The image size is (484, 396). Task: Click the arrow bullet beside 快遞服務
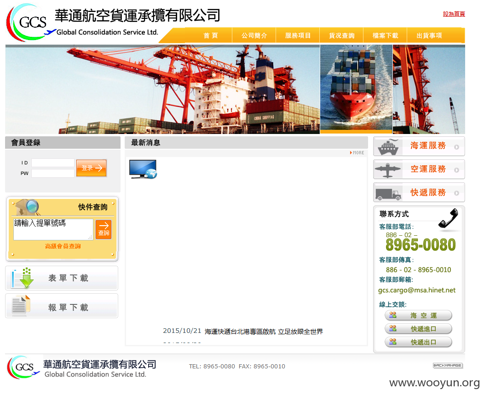pyautogui.click(x=456, y=193)
